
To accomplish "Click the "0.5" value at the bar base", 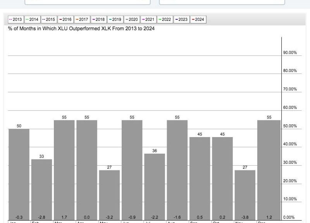I will point(200,218).
